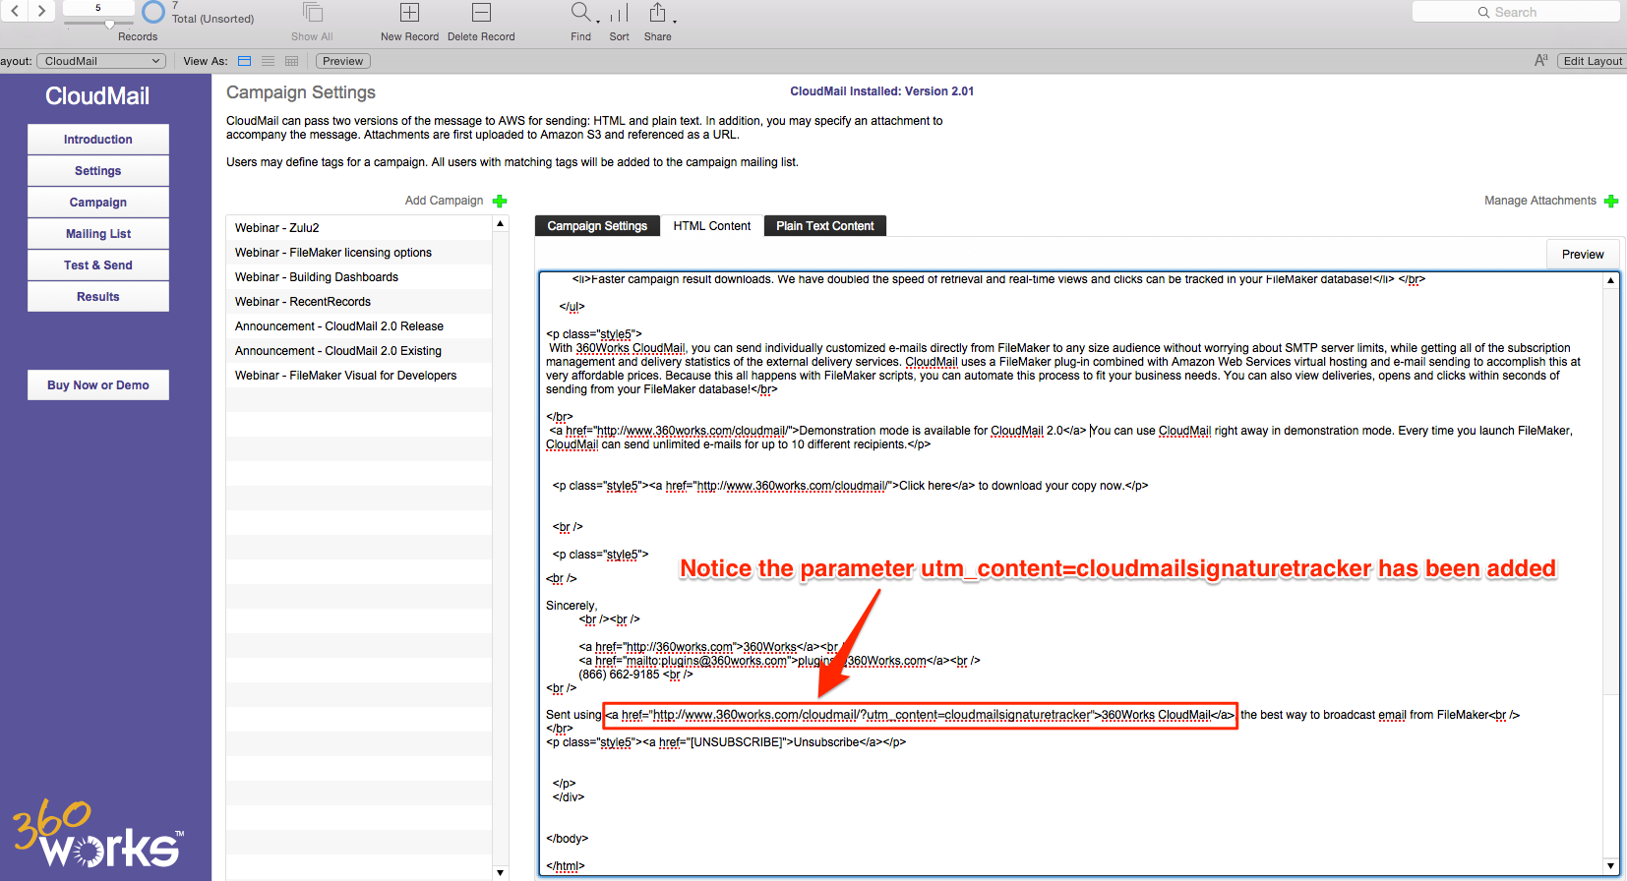1627x881 pixels.
Task: Click campaign list scroll up arrow
Action: coord(501,224)
